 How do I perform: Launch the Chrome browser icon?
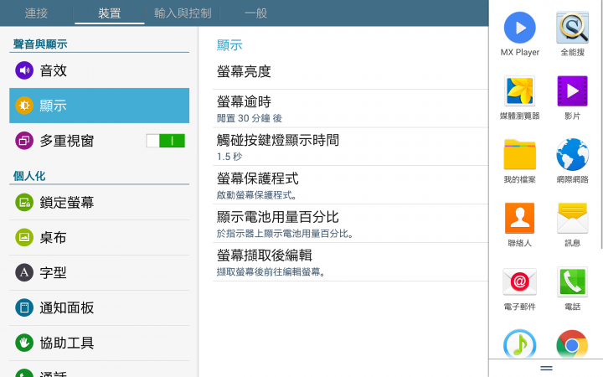[572, 344]
